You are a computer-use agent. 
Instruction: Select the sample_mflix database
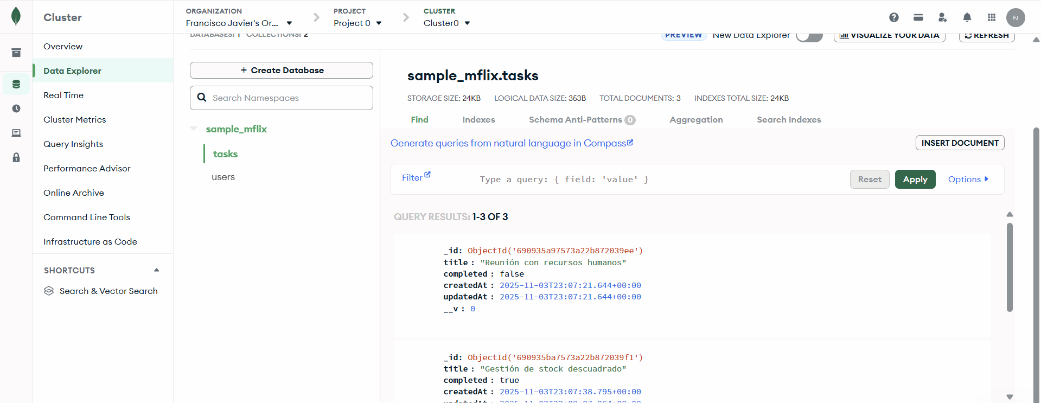236,129
